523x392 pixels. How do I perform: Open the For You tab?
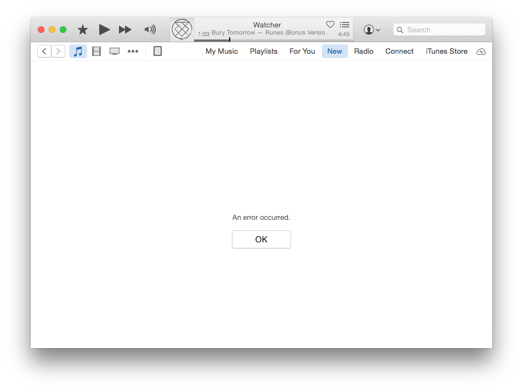coord(302,52)
